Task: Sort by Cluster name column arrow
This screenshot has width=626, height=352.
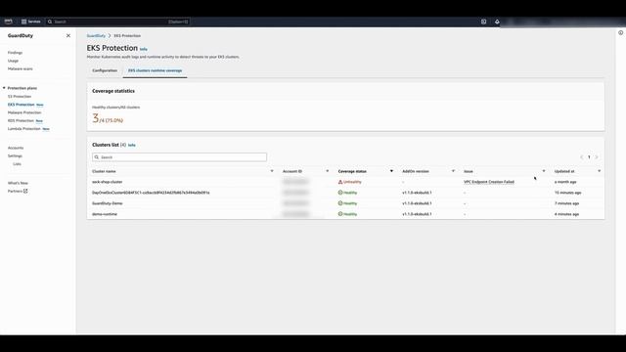Action: (272, 171)
